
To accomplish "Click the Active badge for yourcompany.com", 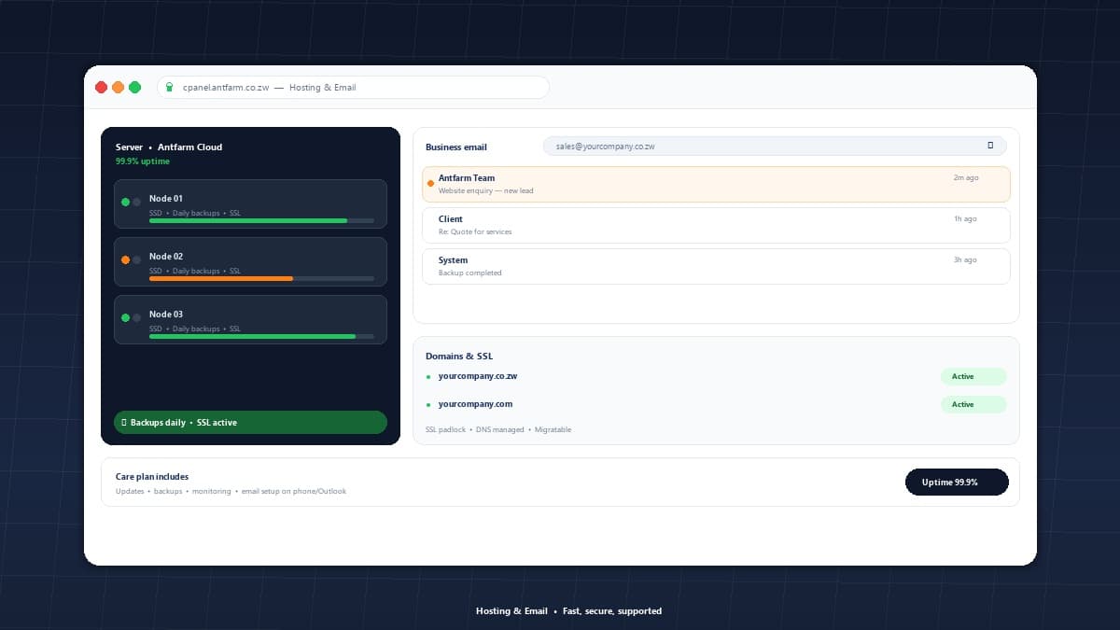I will tap(973, 405).
